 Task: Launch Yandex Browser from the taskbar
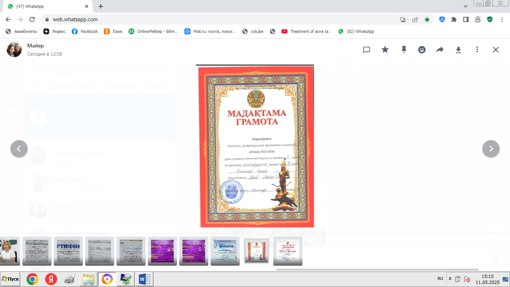coord(51,279)
